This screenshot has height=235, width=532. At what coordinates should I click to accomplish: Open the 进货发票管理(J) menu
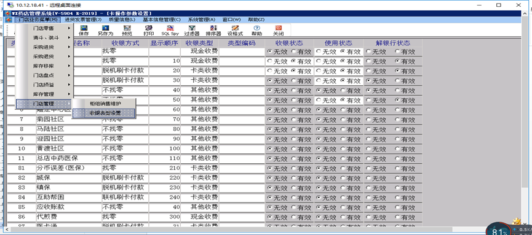83,20
